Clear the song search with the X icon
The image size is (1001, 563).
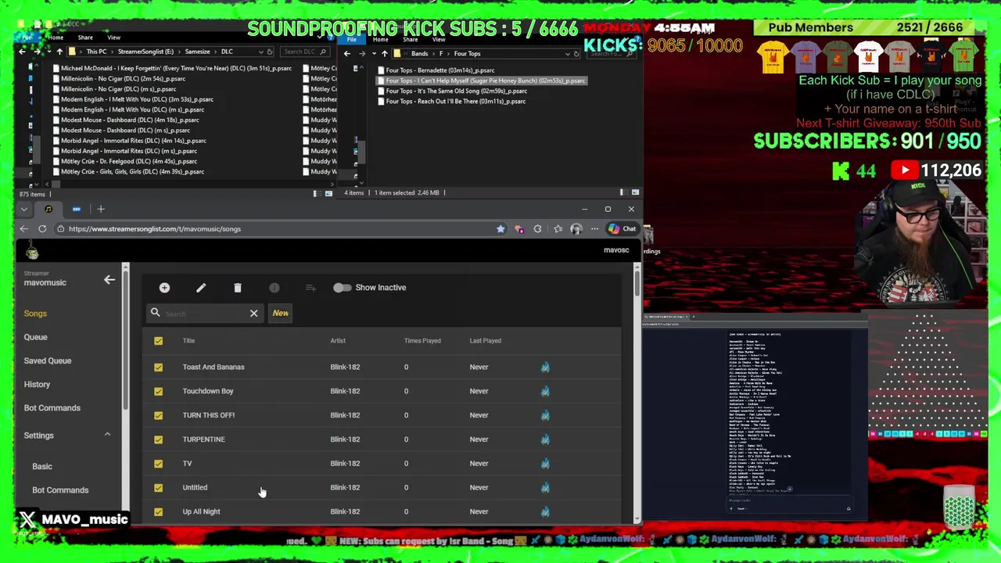(x=253, y=314)
